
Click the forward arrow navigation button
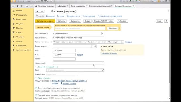42,11
